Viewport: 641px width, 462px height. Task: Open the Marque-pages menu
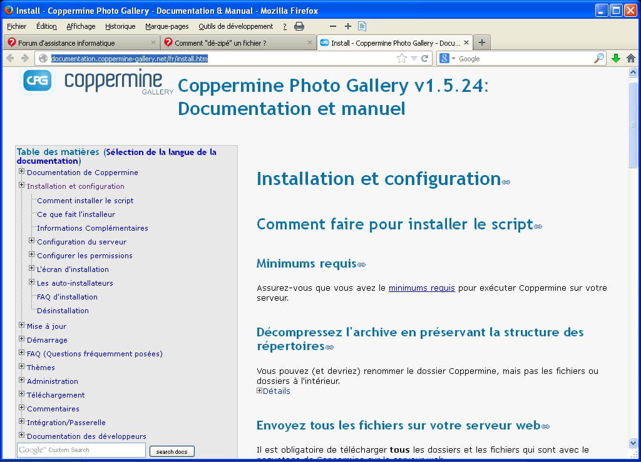[x=167, y=26]
